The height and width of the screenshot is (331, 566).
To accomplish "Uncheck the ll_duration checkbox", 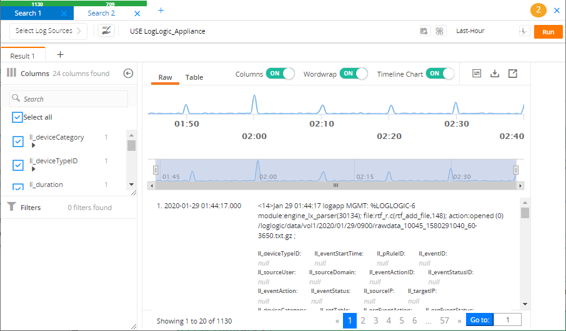I will tap(18, 187).
